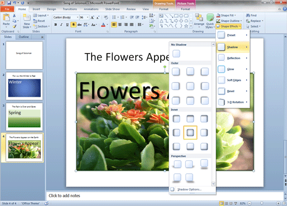Toggle Strikethrough formatting
The image size is (287, 206).
click(x=79, y=25)
